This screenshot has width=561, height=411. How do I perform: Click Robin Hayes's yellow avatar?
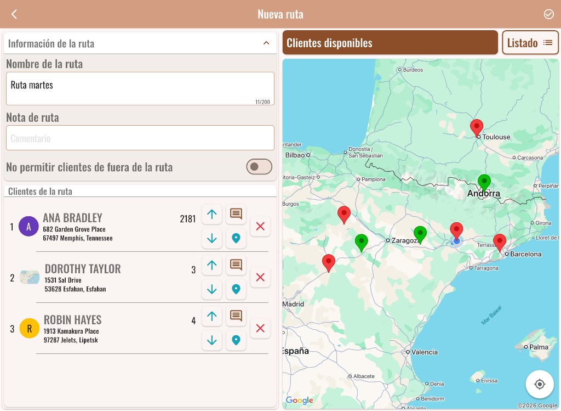point(30,328)
